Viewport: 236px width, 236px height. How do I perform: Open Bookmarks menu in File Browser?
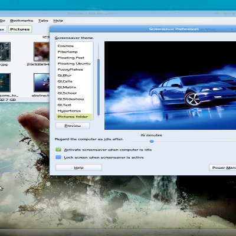tap(22, 21)
